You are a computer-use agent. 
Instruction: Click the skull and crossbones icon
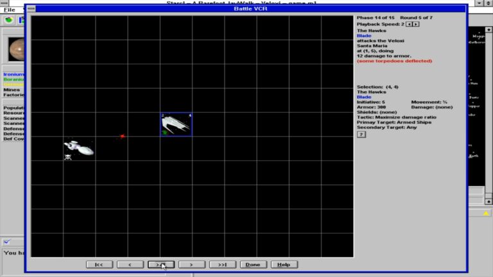click(x=67, y=157)
